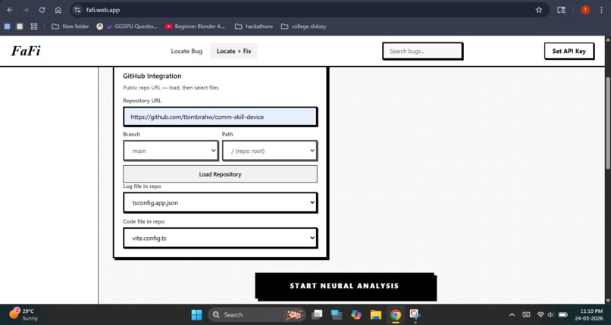Open Windows Start menu

point(197,314)
